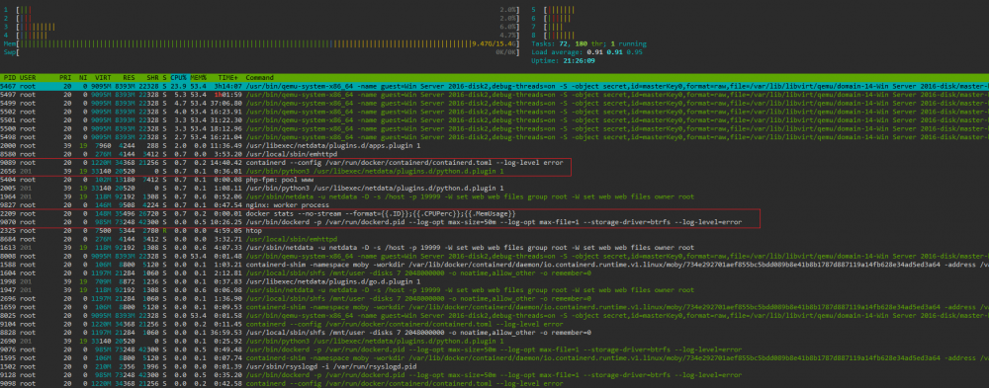Select netdata row PID 1613
Image resolution: width=989 pixels, height=388 pixels.
494,248
